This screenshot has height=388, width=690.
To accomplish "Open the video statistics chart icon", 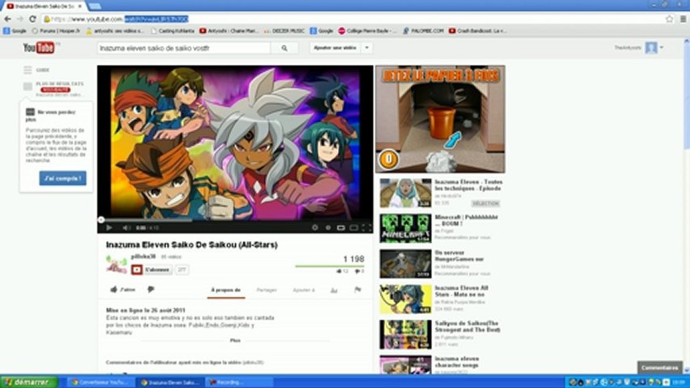I will click(334, 290).
